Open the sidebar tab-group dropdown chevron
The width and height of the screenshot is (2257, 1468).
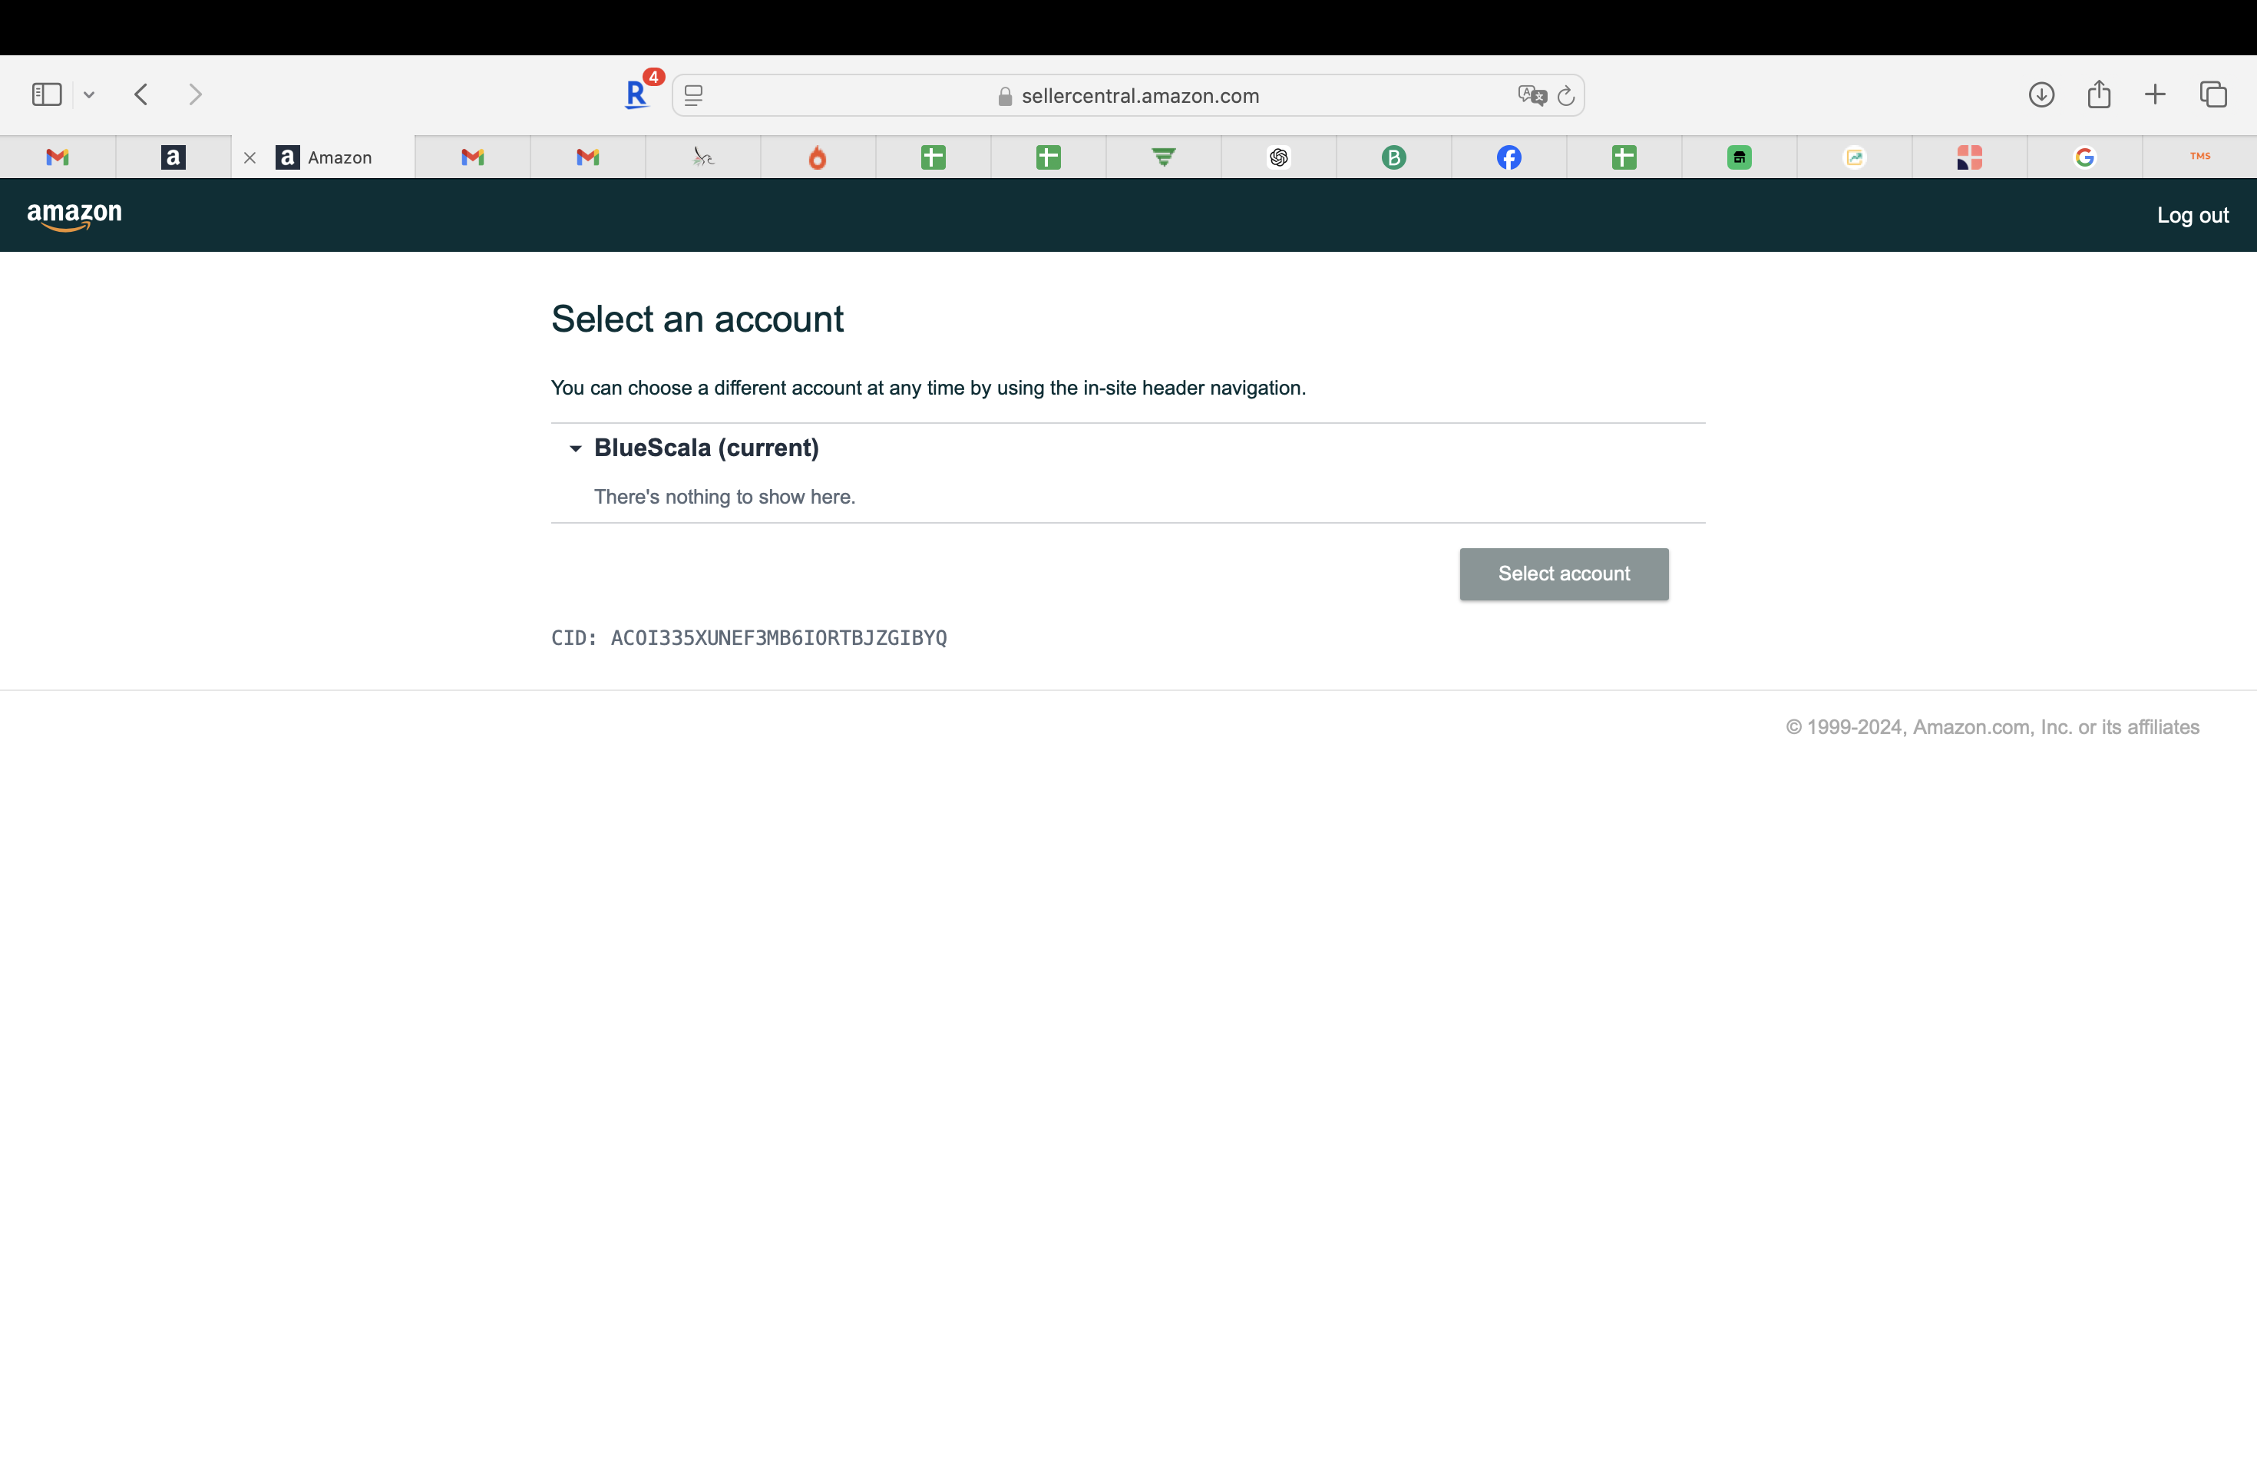coord(89,95)
